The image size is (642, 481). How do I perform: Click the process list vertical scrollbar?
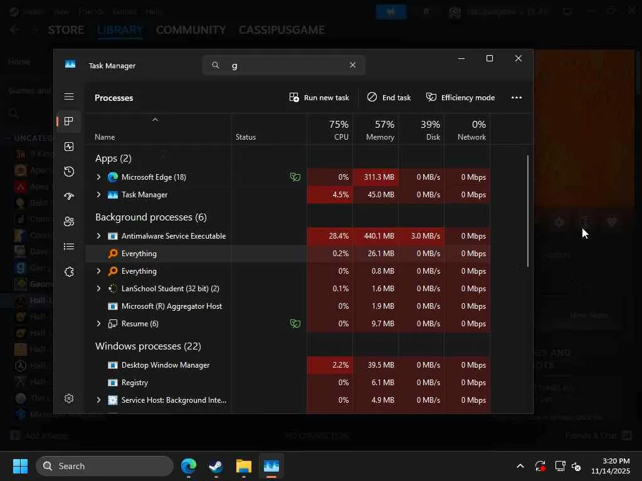(x=528, y=211)
